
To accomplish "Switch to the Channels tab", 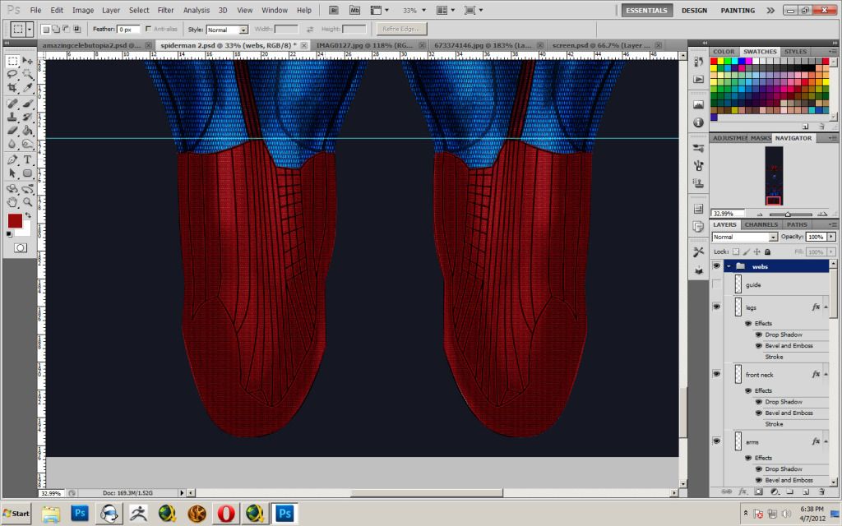I will pos(761,224).
